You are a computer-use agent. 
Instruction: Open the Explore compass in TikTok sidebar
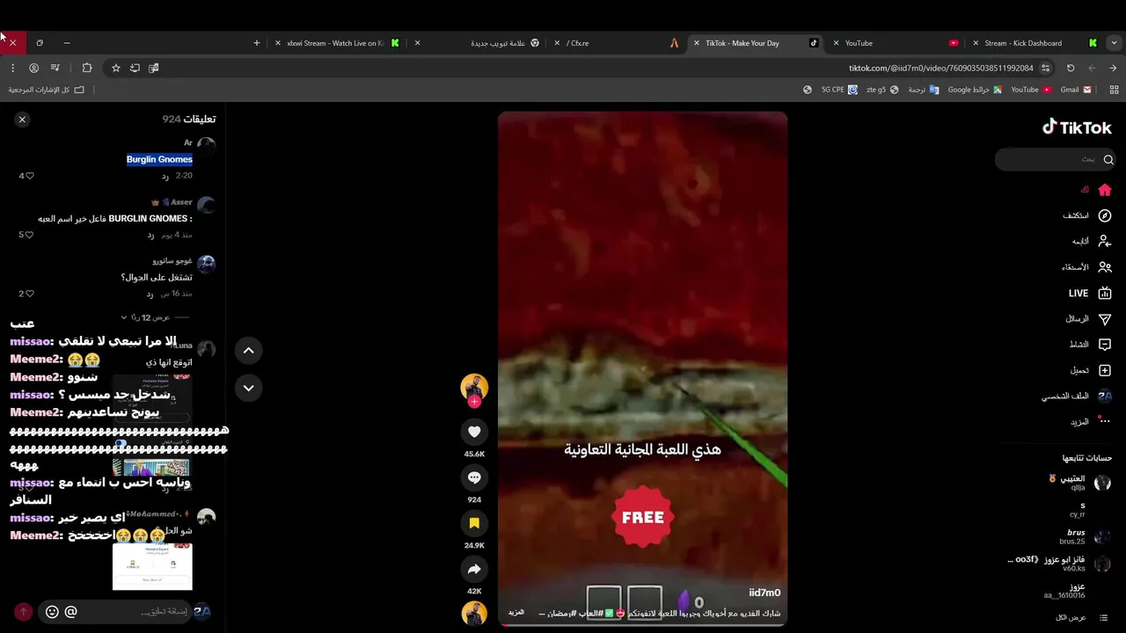tap(1105, 215)
